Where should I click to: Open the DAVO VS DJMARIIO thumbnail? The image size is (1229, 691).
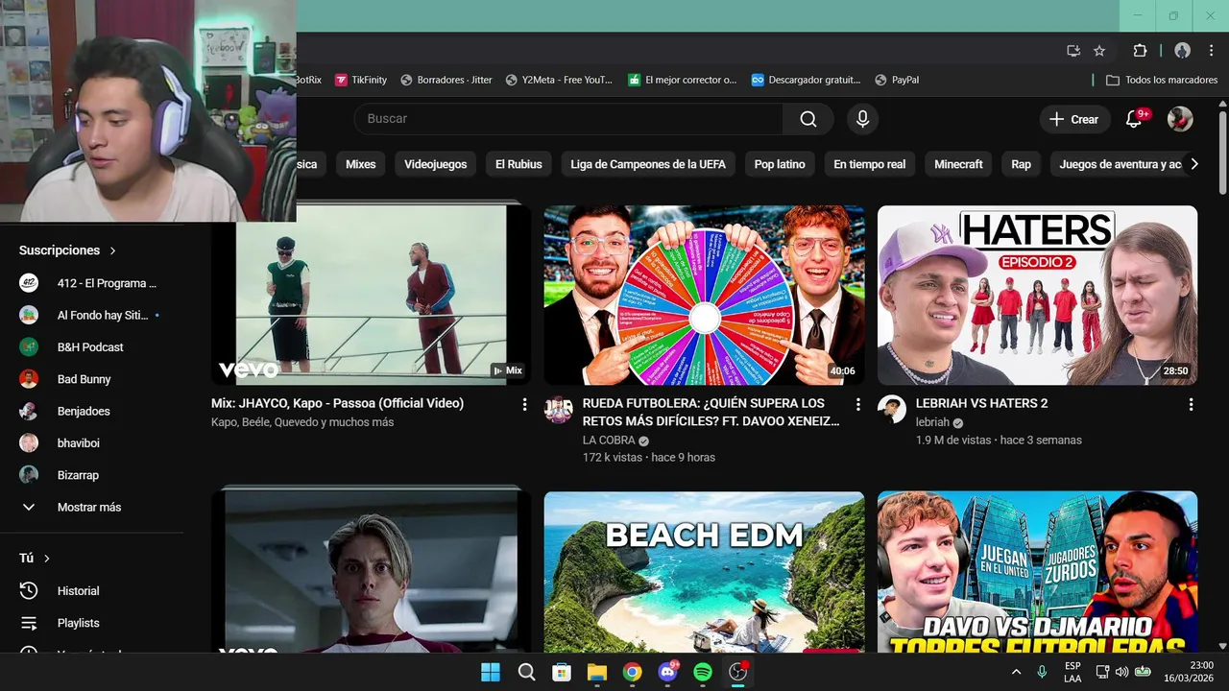coord(1037,572)
